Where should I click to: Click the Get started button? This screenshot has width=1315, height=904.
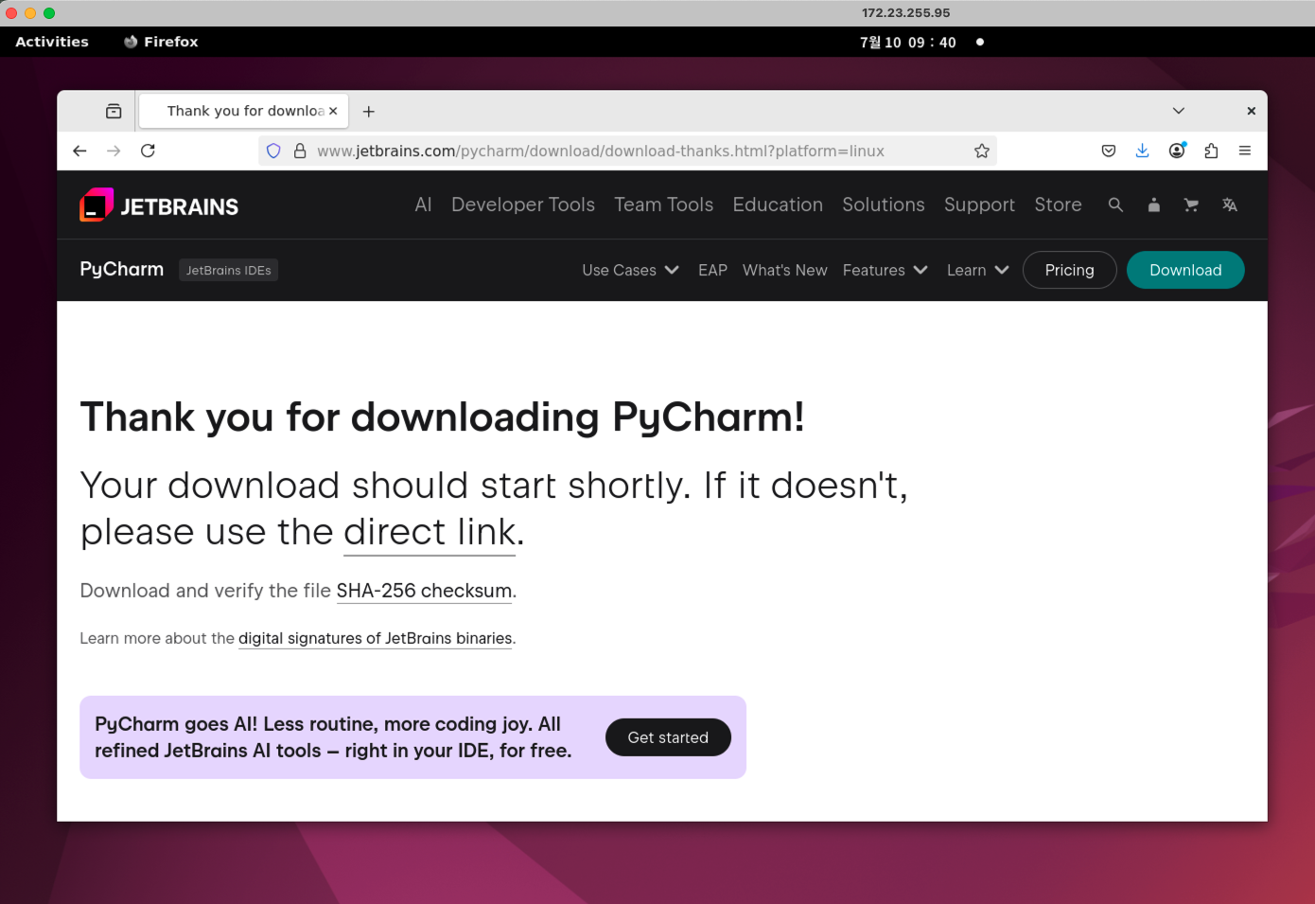click(x=668, y=737)
